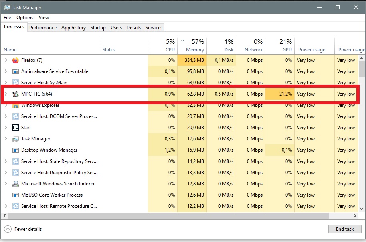
Task: Click the 334,3 MB Firefox memory cell
Action: (192, 60)
